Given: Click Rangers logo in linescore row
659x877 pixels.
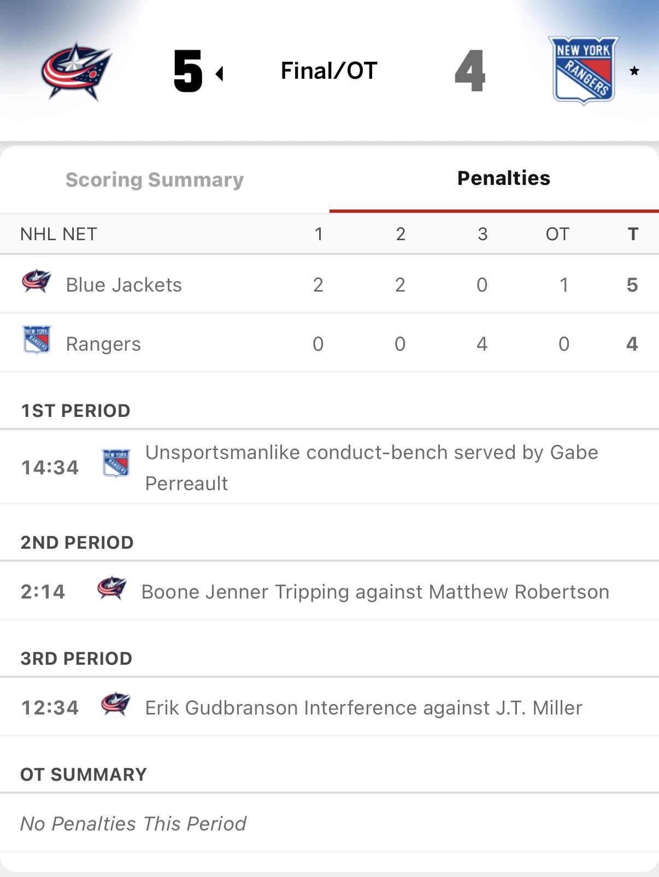Looking at the screenshot, I should (x=37, y=340).
